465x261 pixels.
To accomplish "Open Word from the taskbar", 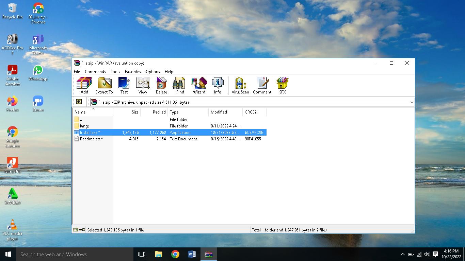I will [x=192, y=254].
